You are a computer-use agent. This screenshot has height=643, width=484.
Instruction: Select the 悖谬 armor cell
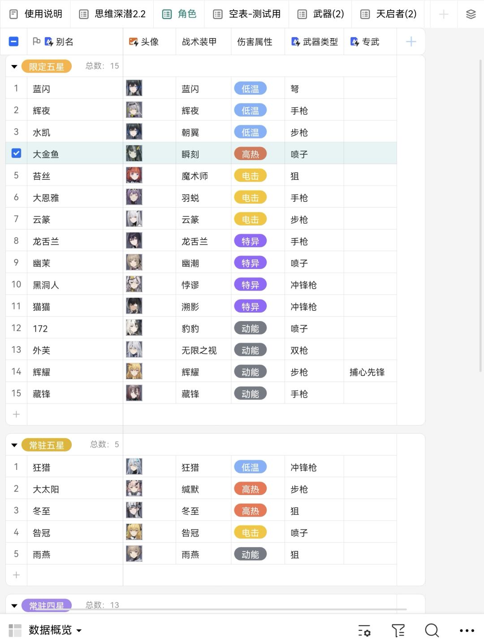point(203,285)
